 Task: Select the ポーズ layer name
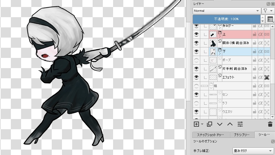226,60
